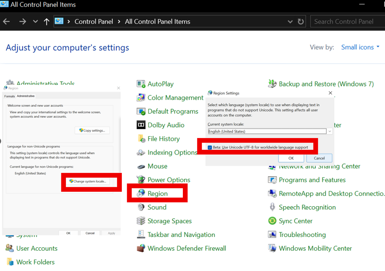Open the Sound speaker icon
385x271 pixels.
141,207
